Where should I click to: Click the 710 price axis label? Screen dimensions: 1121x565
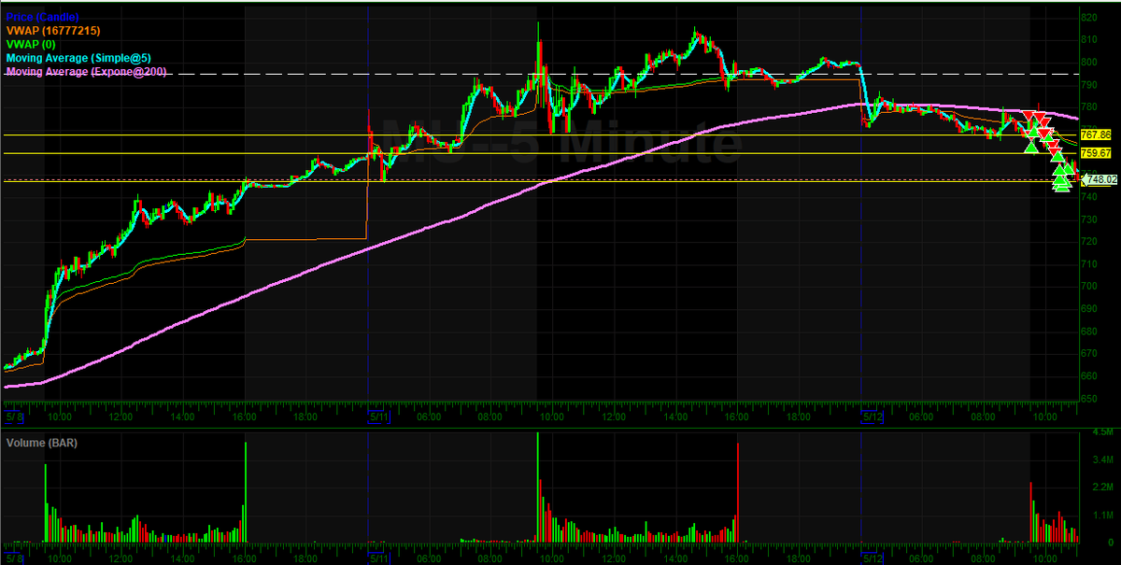click(1088, 263)
